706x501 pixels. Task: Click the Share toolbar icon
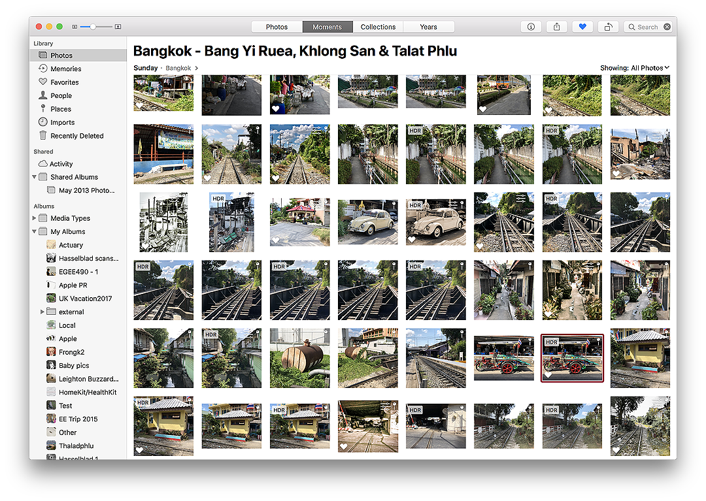[x=556, y=27]
